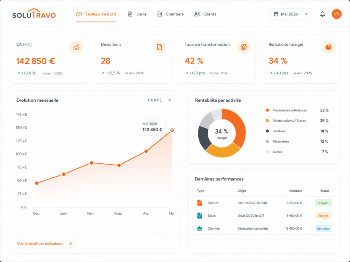Select the Déc. data point on chart
This screenshot has height=262, width=350.
[x=37, y=183]
